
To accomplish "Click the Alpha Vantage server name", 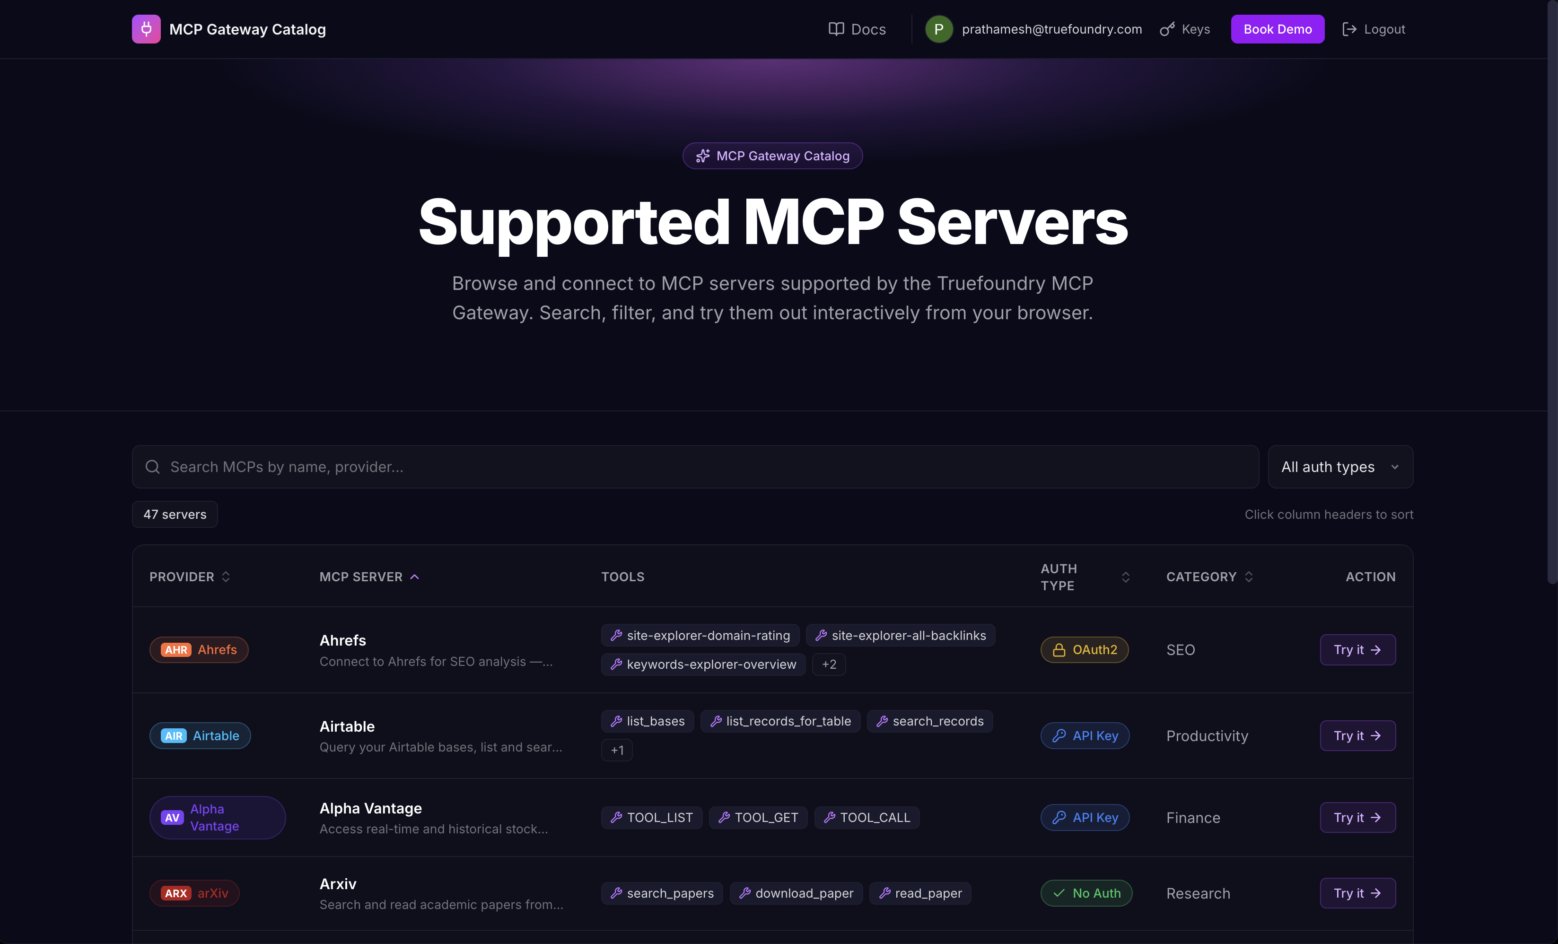I will (x=370, y=809).
